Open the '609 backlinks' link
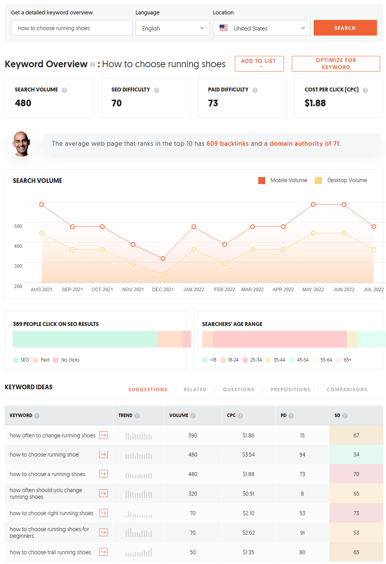Viewport: 386px width, 564px height. pos(228,143)
